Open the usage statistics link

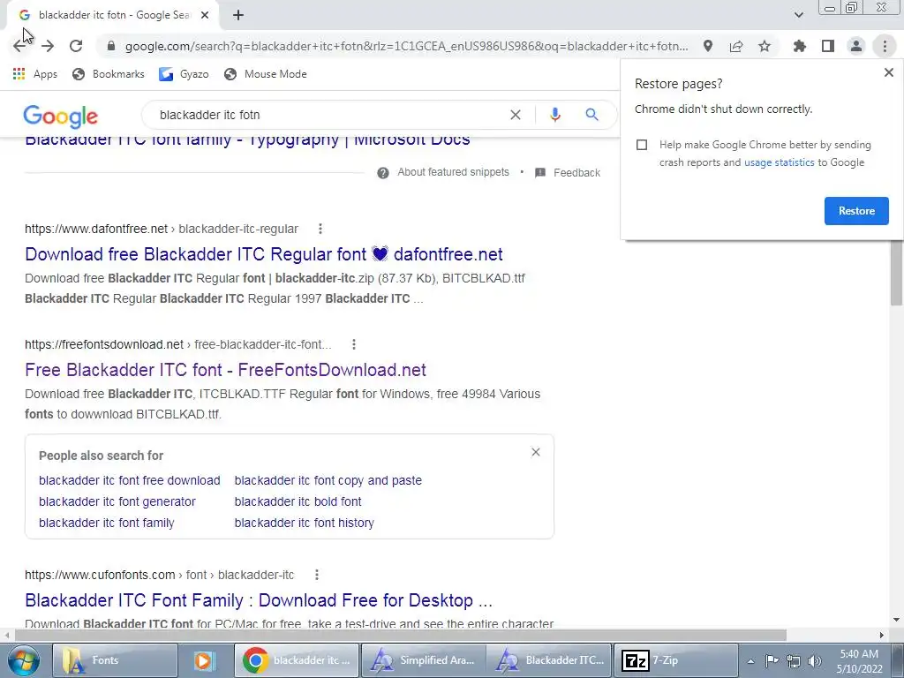[x=779, y=162]
